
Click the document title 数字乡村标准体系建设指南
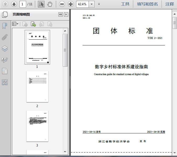coord(121,67)
